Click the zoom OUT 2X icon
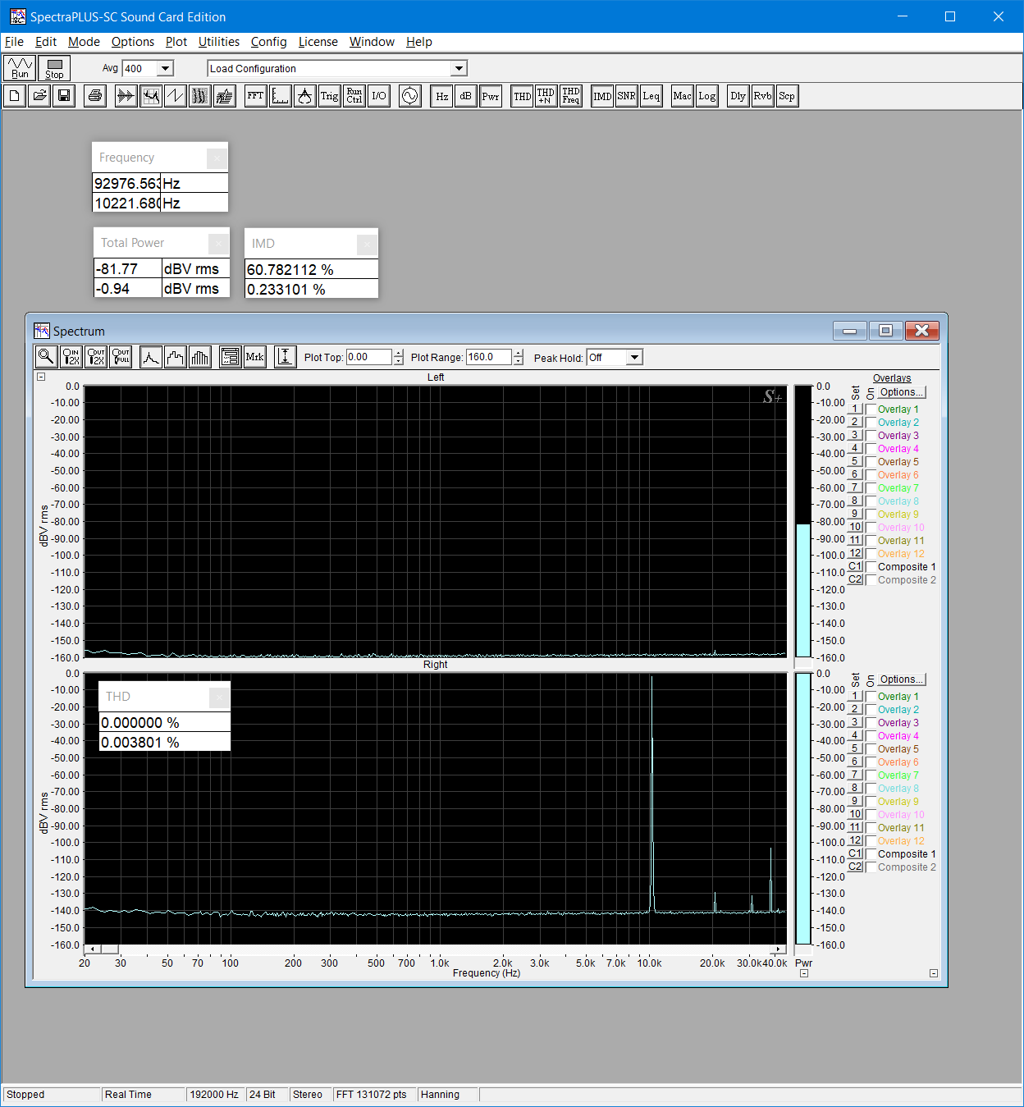The width and height of the screenshot is (1024, 1107). click(x=96, y=357)
